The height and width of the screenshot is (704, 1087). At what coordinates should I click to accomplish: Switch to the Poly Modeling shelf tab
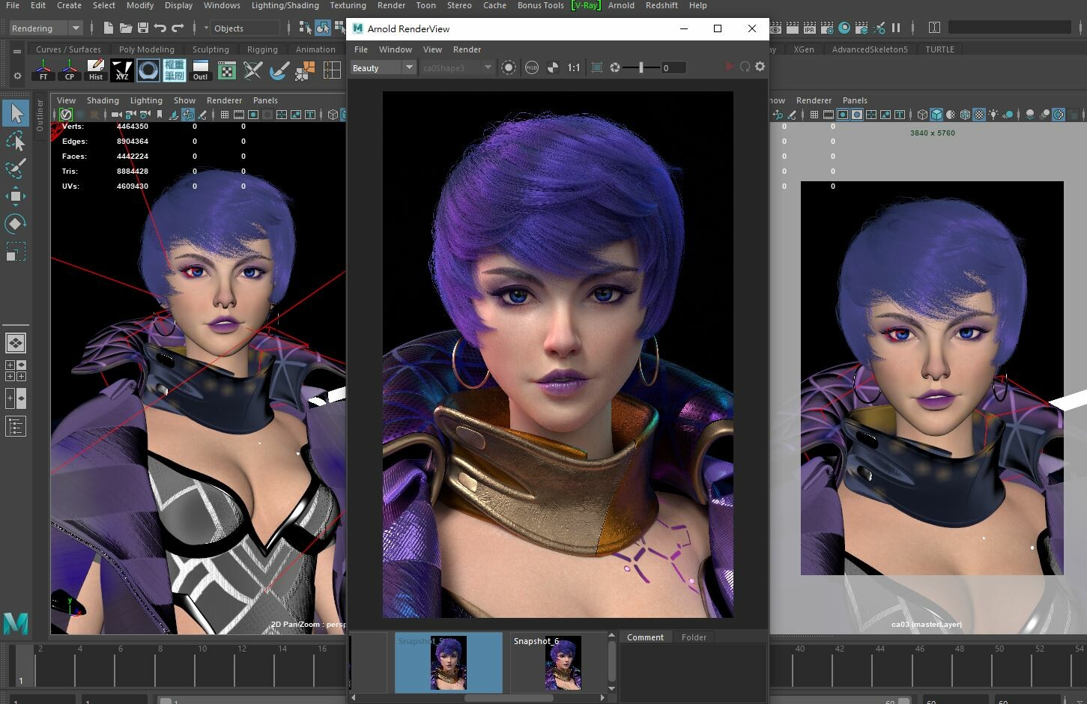click(x=146, y=49)
